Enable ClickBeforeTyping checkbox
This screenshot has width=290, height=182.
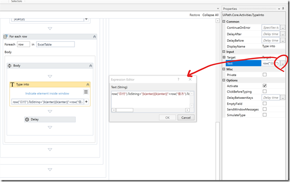click(x=265, y=91)
